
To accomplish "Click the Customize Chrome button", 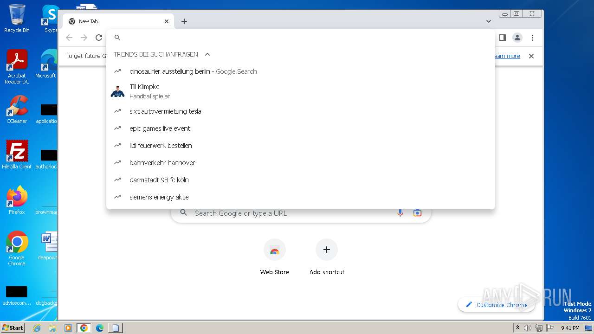I will [497, 305].
